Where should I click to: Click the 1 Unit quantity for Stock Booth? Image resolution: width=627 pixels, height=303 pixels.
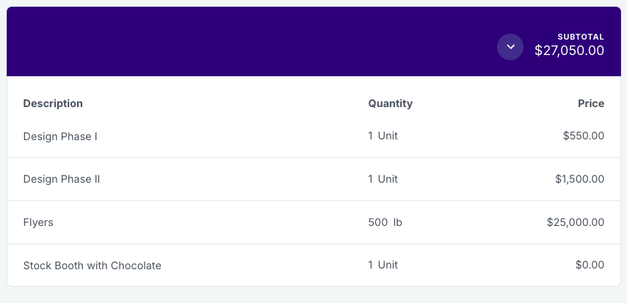coord(383,265)
